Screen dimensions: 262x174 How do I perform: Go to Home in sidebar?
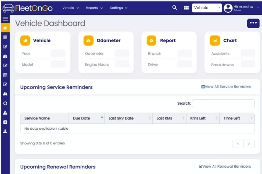coord(5,28)
